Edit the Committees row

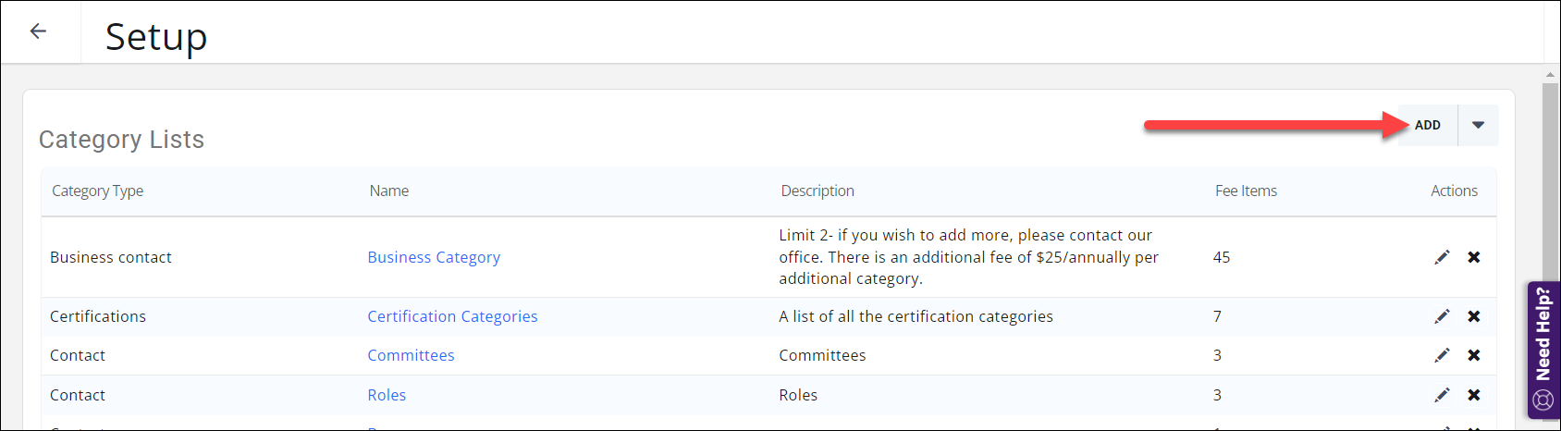point(1442,355)
